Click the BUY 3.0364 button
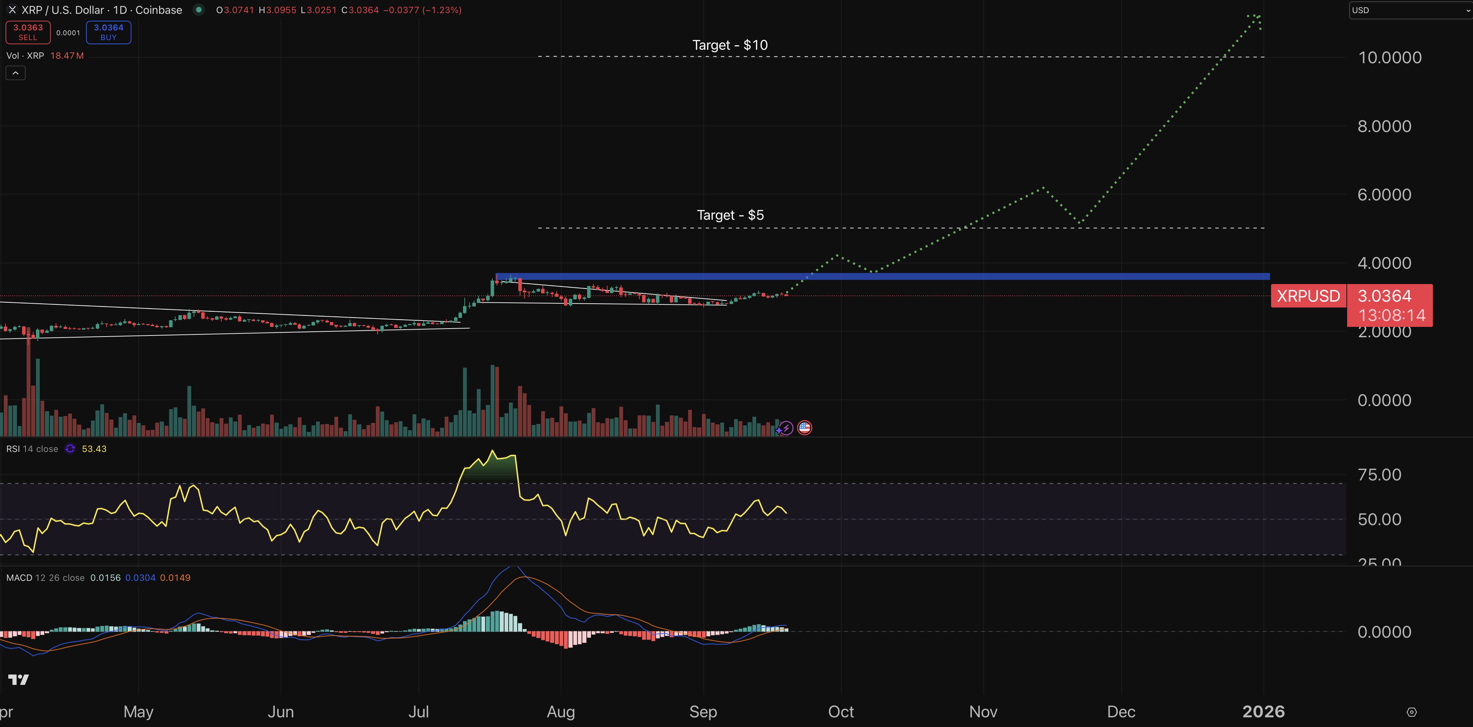 coord(109,32)
